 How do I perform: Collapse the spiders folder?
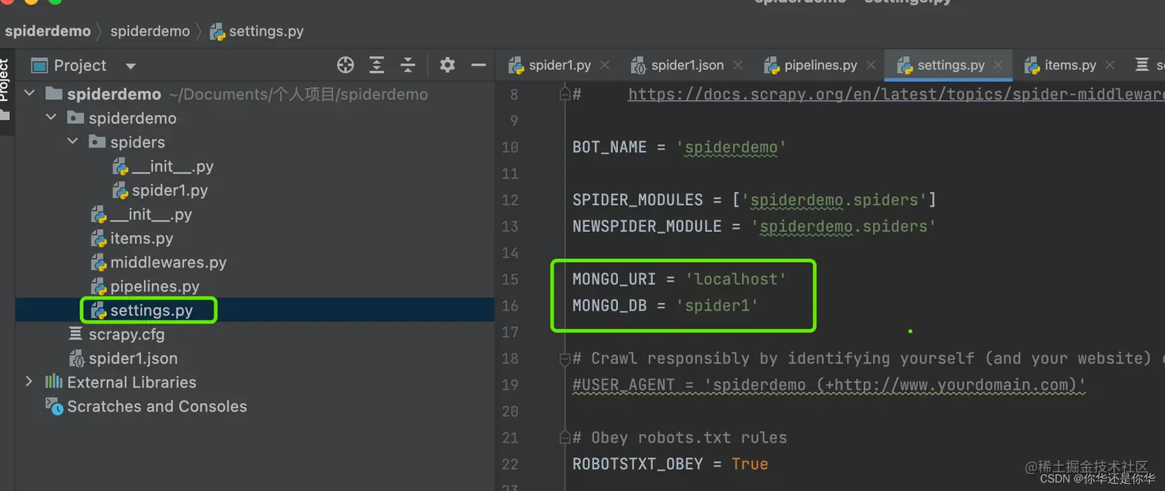(72, 142)
